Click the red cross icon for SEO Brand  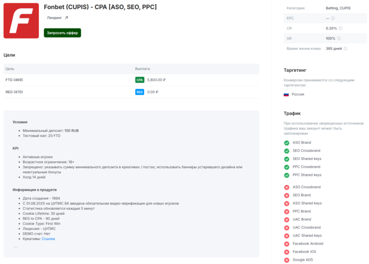pos(286,195)
